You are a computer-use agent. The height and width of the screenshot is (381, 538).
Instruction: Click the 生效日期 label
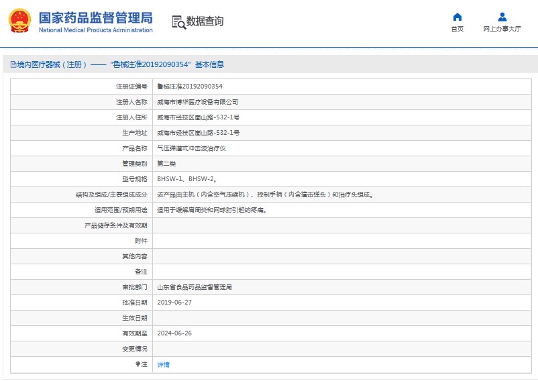[135, 318]
